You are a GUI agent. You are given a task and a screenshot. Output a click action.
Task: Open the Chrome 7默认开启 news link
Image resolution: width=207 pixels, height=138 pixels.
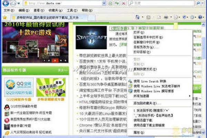point(103,125)
